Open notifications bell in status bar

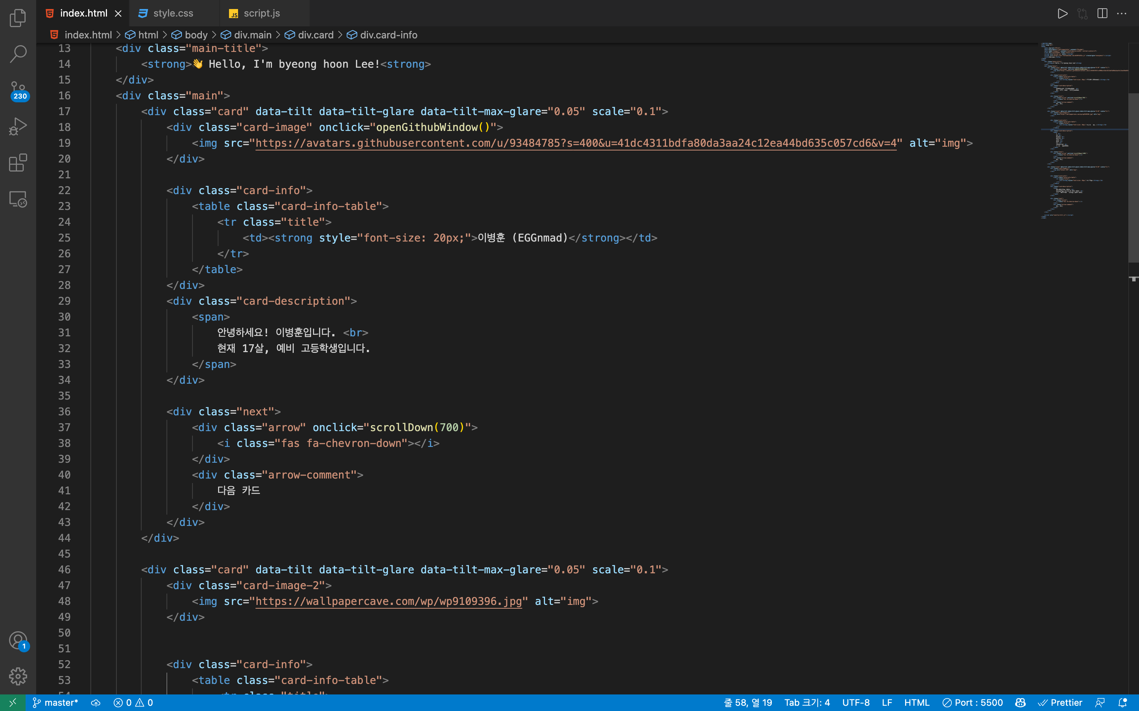point(1122,703)
